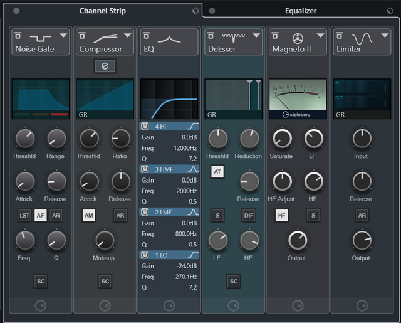This screenshot has width=401, height=323.
Task: Click EQ band 1 LO Freq value 270.1Hz
Action: 186,277
